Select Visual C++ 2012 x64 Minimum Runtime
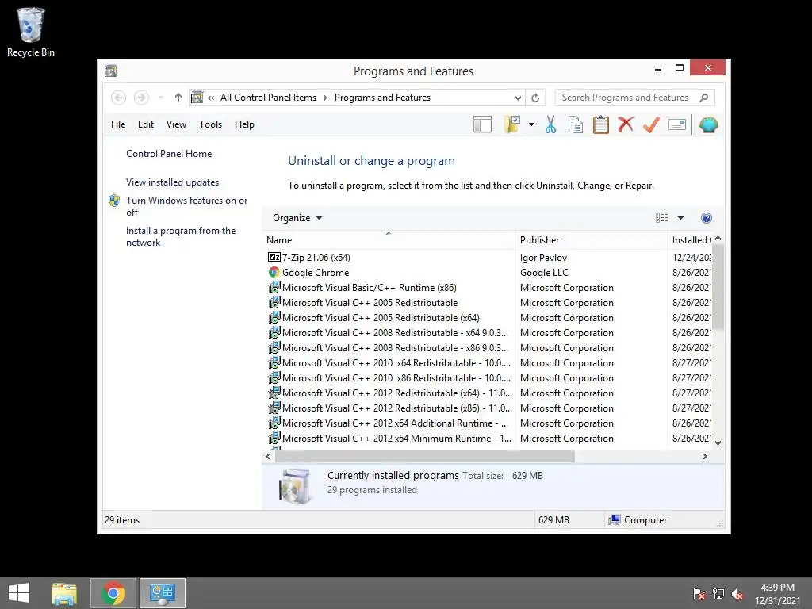The width and height of the screenshot is (812, 609). [x=396, y=438]
